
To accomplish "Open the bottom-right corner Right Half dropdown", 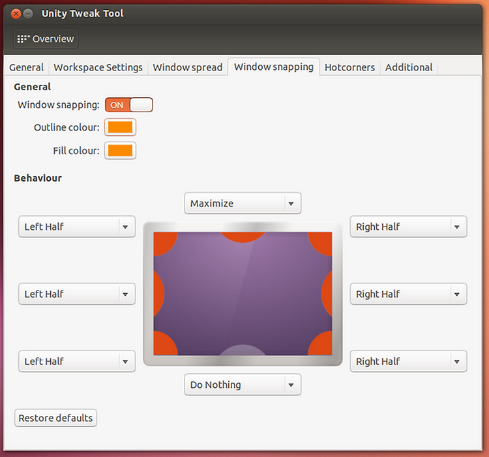I will (409, 362).
